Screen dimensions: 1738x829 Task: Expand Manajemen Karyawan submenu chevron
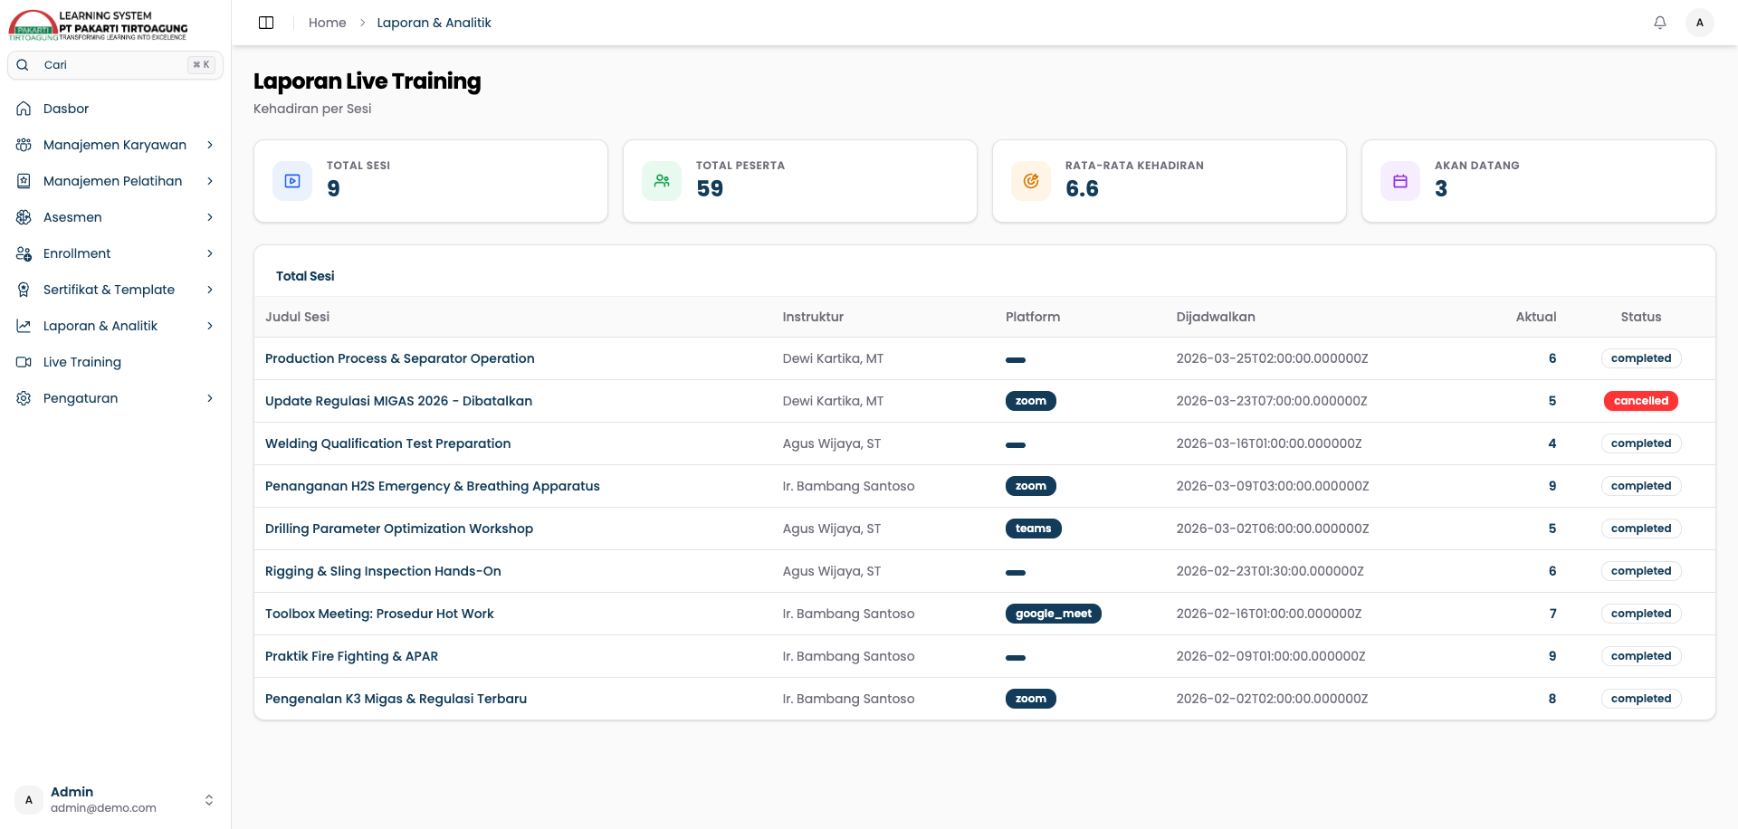210,145
